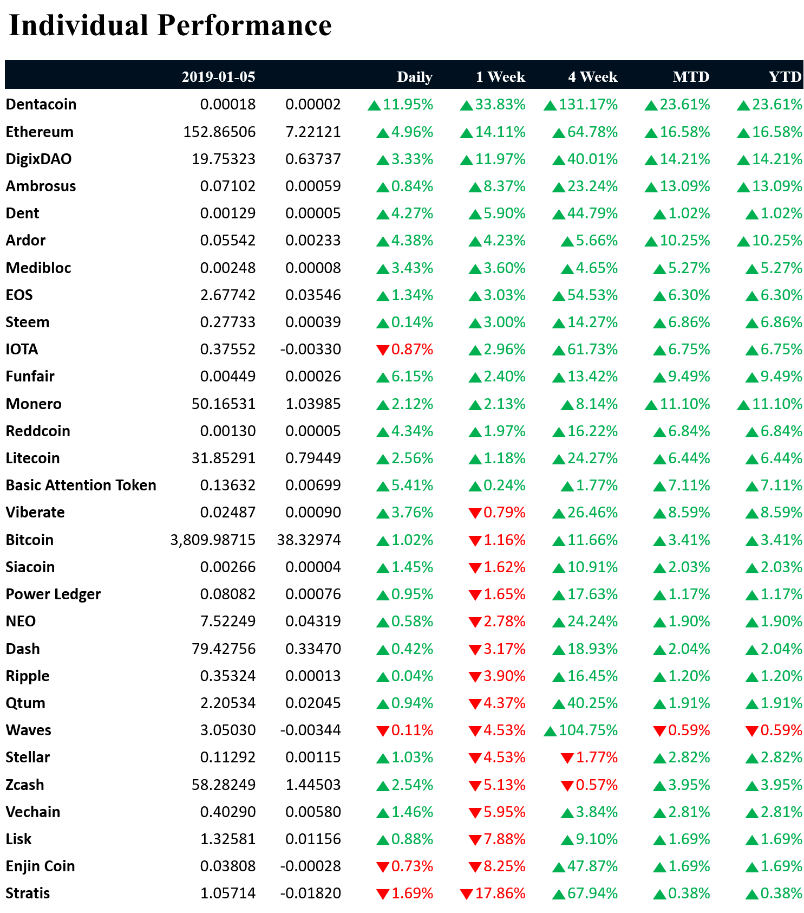Click the green arrow next to 33.83%
Image resolution: width=804 pixels, height=913 pixels.
click(x=466, y=106)
